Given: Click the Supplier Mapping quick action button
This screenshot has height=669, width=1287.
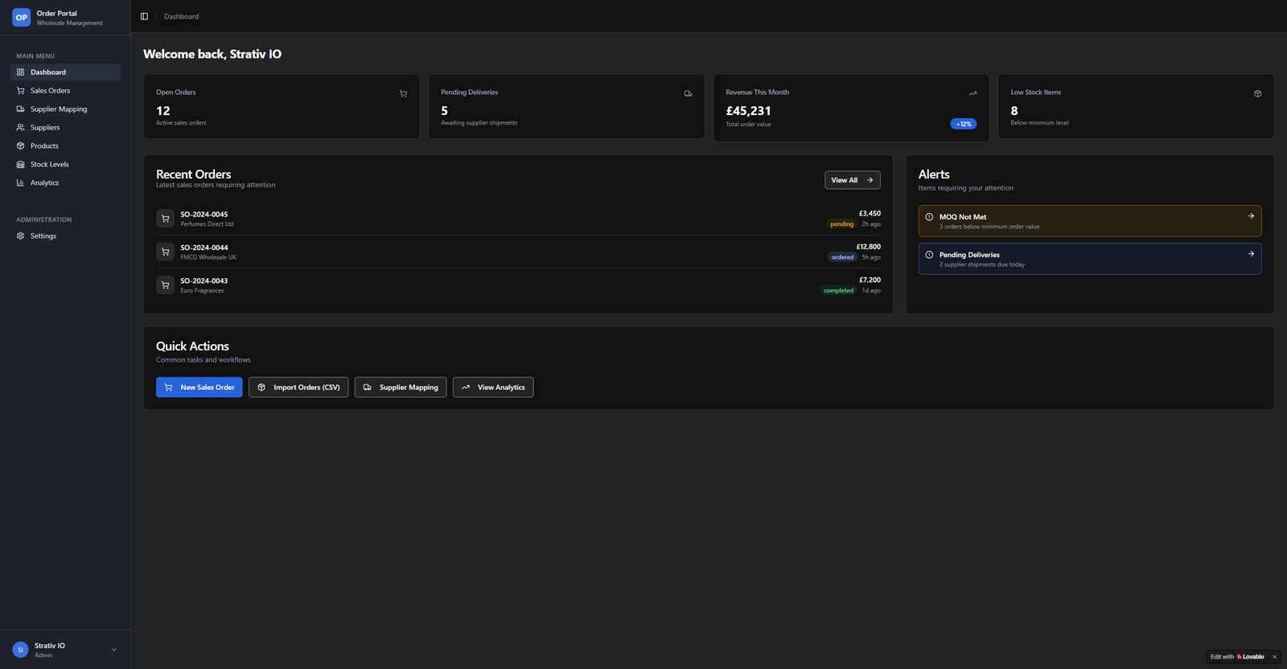Looking at the screenshot, I should [x=401, y=388].
